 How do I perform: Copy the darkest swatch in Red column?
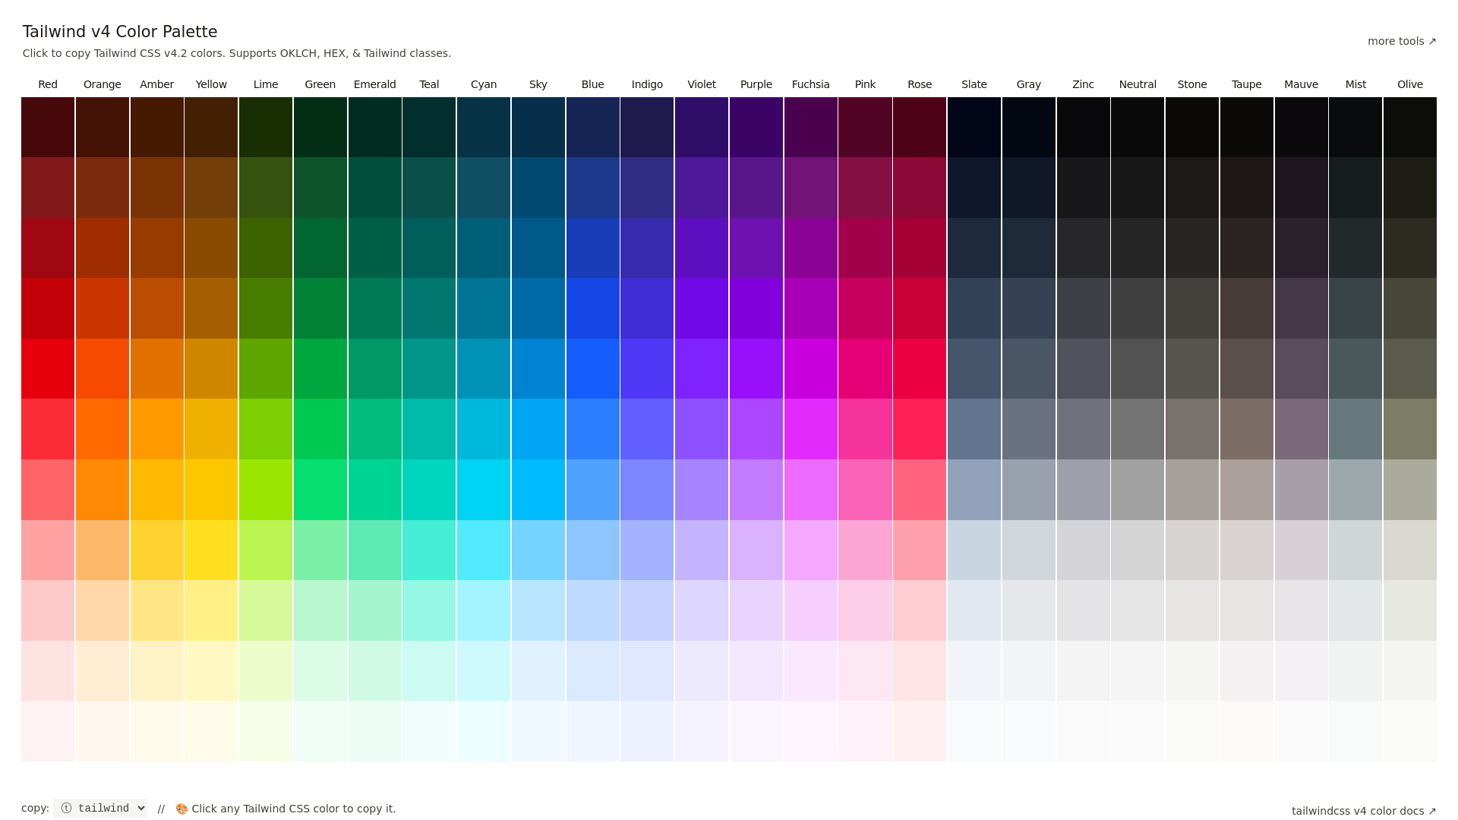[48, 128]
